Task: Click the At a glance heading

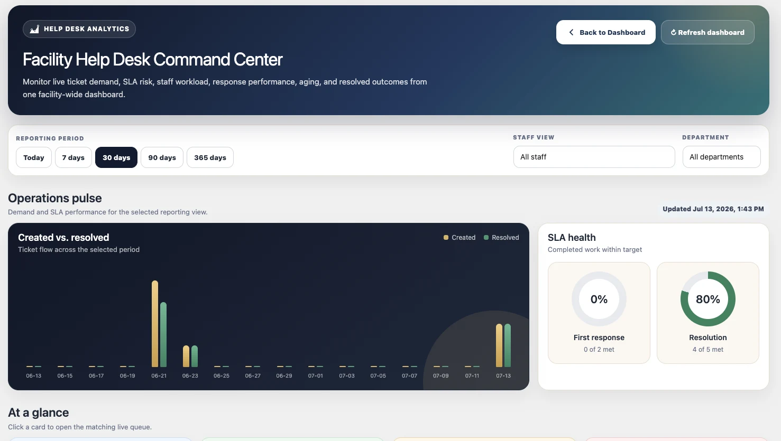Action: [x=39, y=412]
